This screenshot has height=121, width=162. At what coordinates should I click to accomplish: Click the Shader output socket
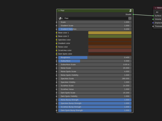point(133,14)
